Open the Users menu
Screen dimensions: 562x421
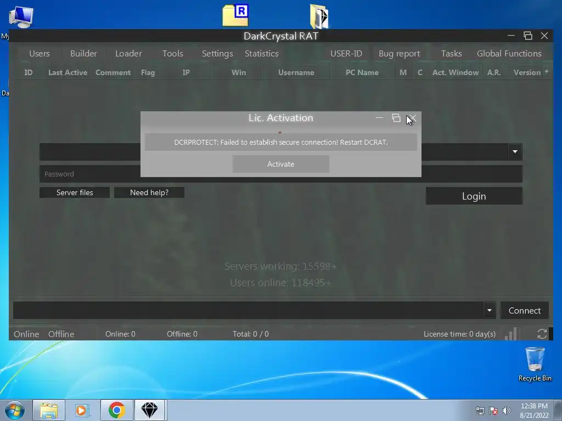[40, 54]
